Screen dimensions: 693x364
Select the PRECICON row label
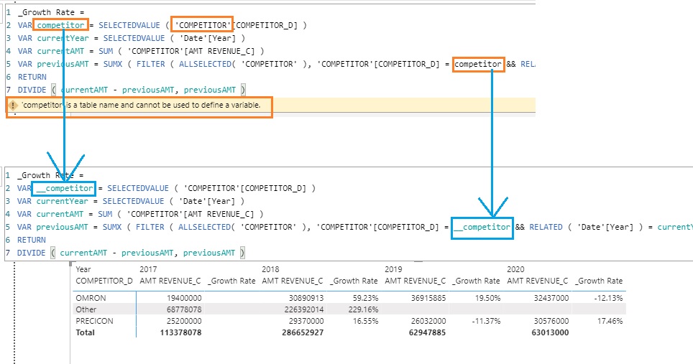coord(95,321)
